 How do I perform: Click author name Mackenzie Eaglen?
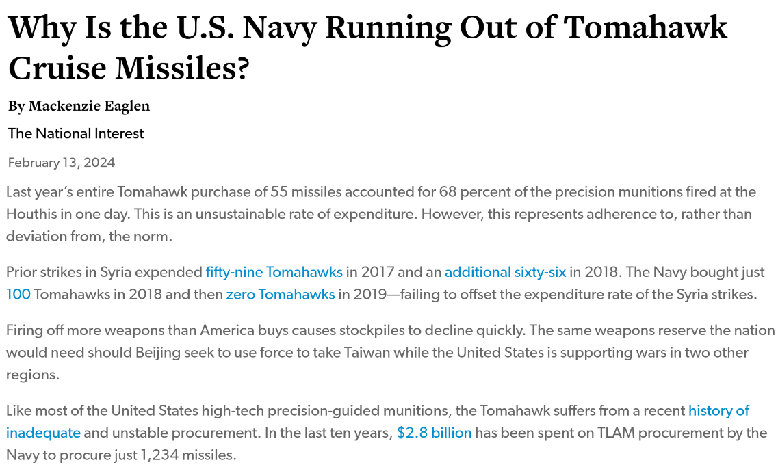(x=89, y=106)
